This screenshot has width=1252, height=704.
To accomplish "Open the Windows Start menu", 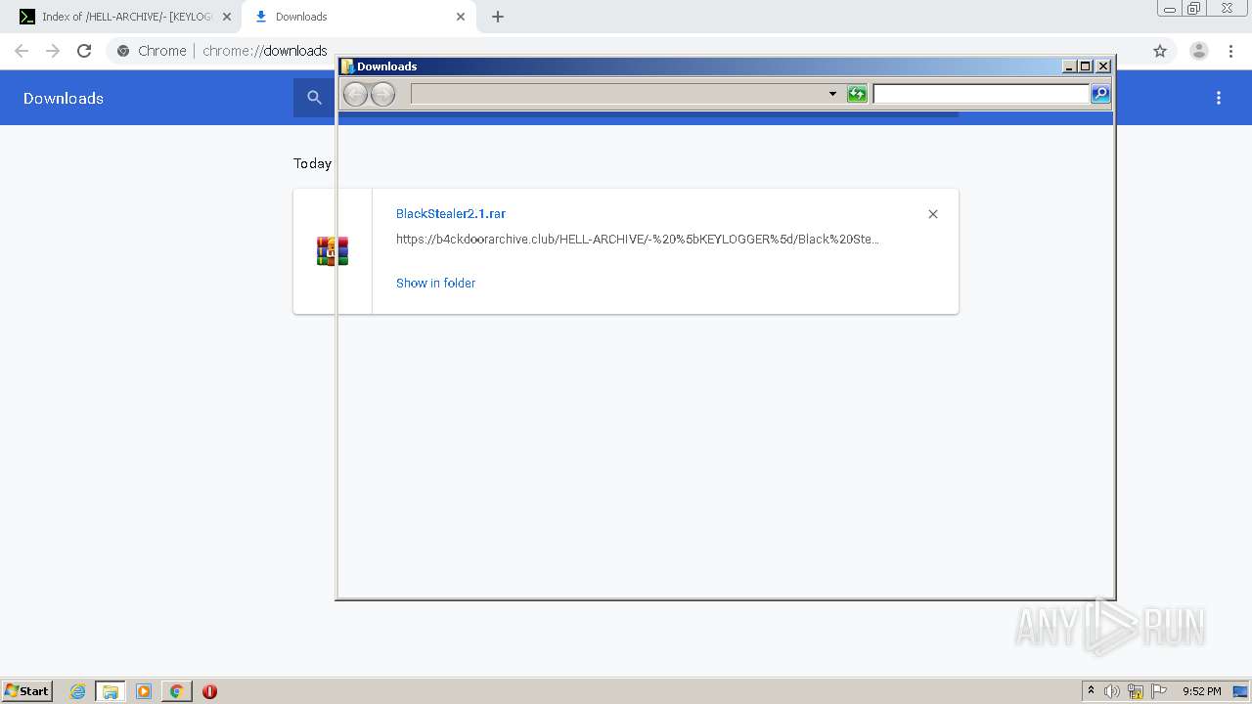I will [x=27, y=690].
